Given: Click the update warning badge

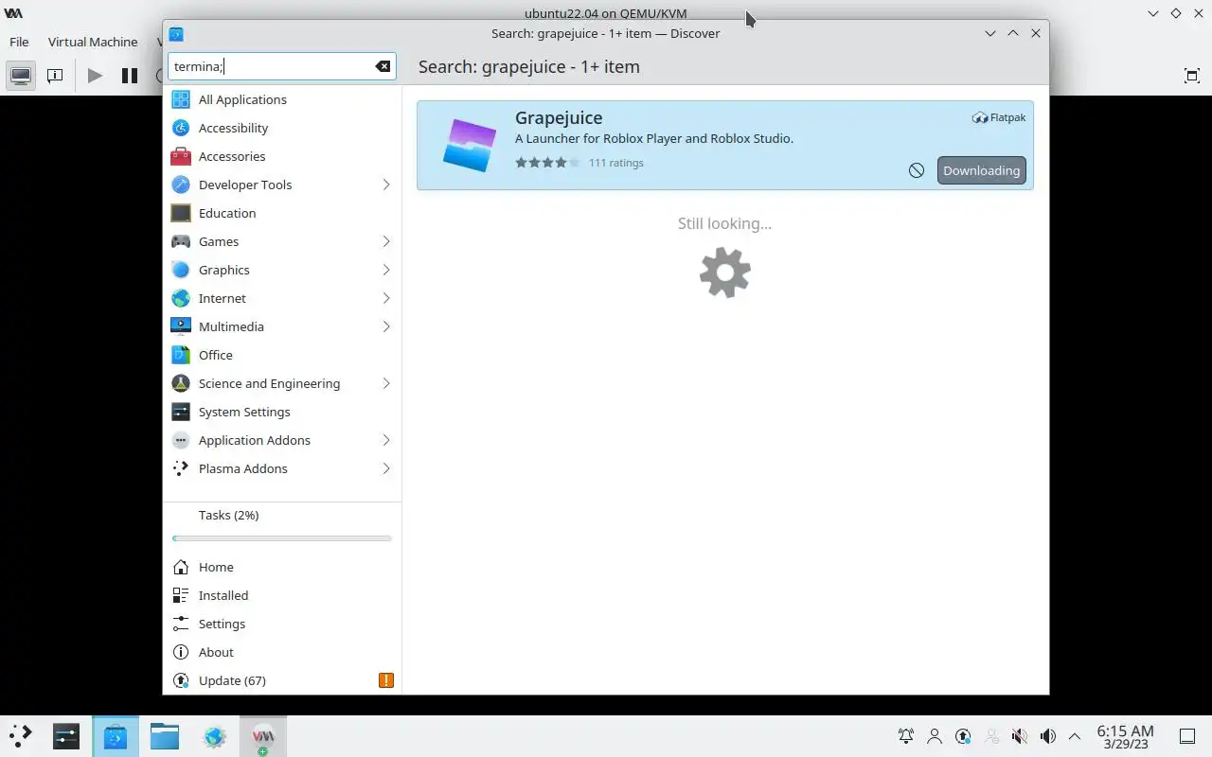Looking at the screenshot, I should pos(385,680).
